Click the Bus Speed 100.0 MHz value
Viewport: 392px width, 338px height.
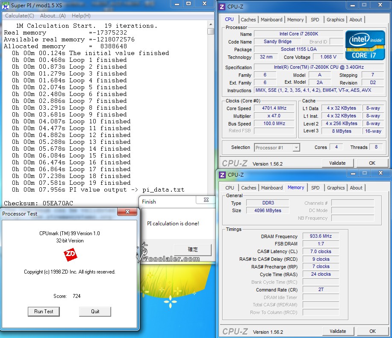pyautogui.click(x=274, y=123)
